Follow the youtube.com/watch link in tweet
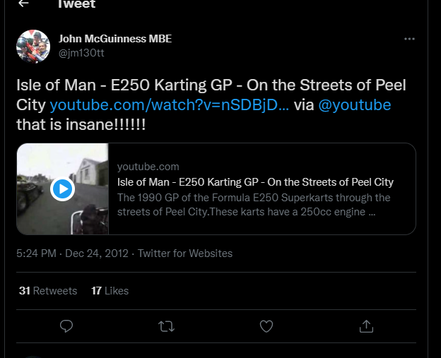 (170, 105)
